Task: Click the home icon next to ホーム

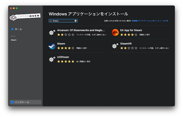Action: [12, 29]
